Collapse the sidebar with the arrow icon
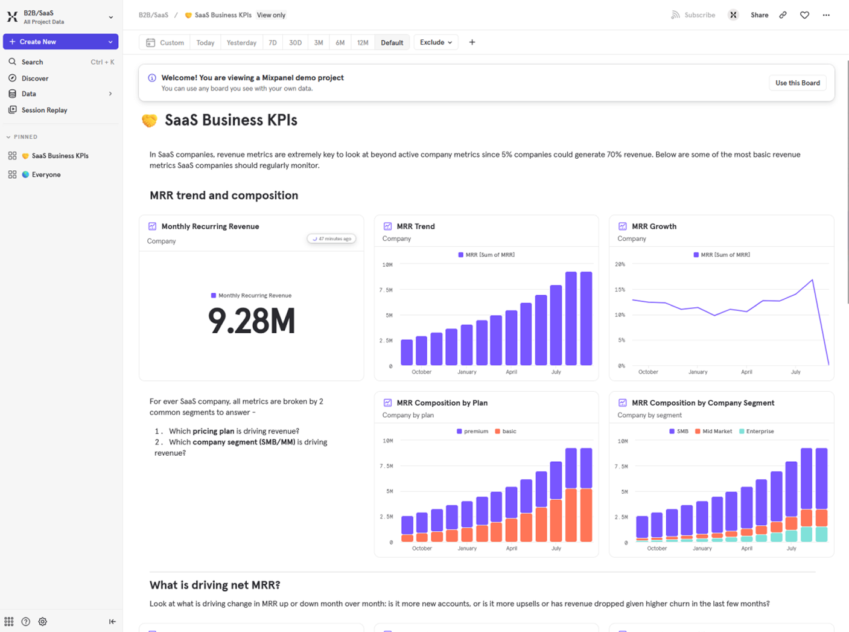This screenshot has height=632, width=849. (x=112, y=621)
